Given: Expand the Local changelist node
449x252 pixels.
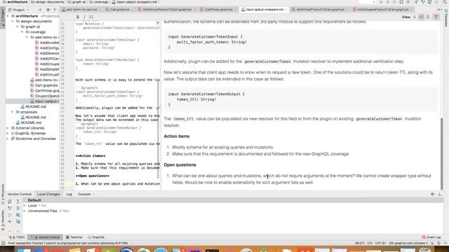Looking at the screenshot, I should pyautogui.click(x=25, y=206).
